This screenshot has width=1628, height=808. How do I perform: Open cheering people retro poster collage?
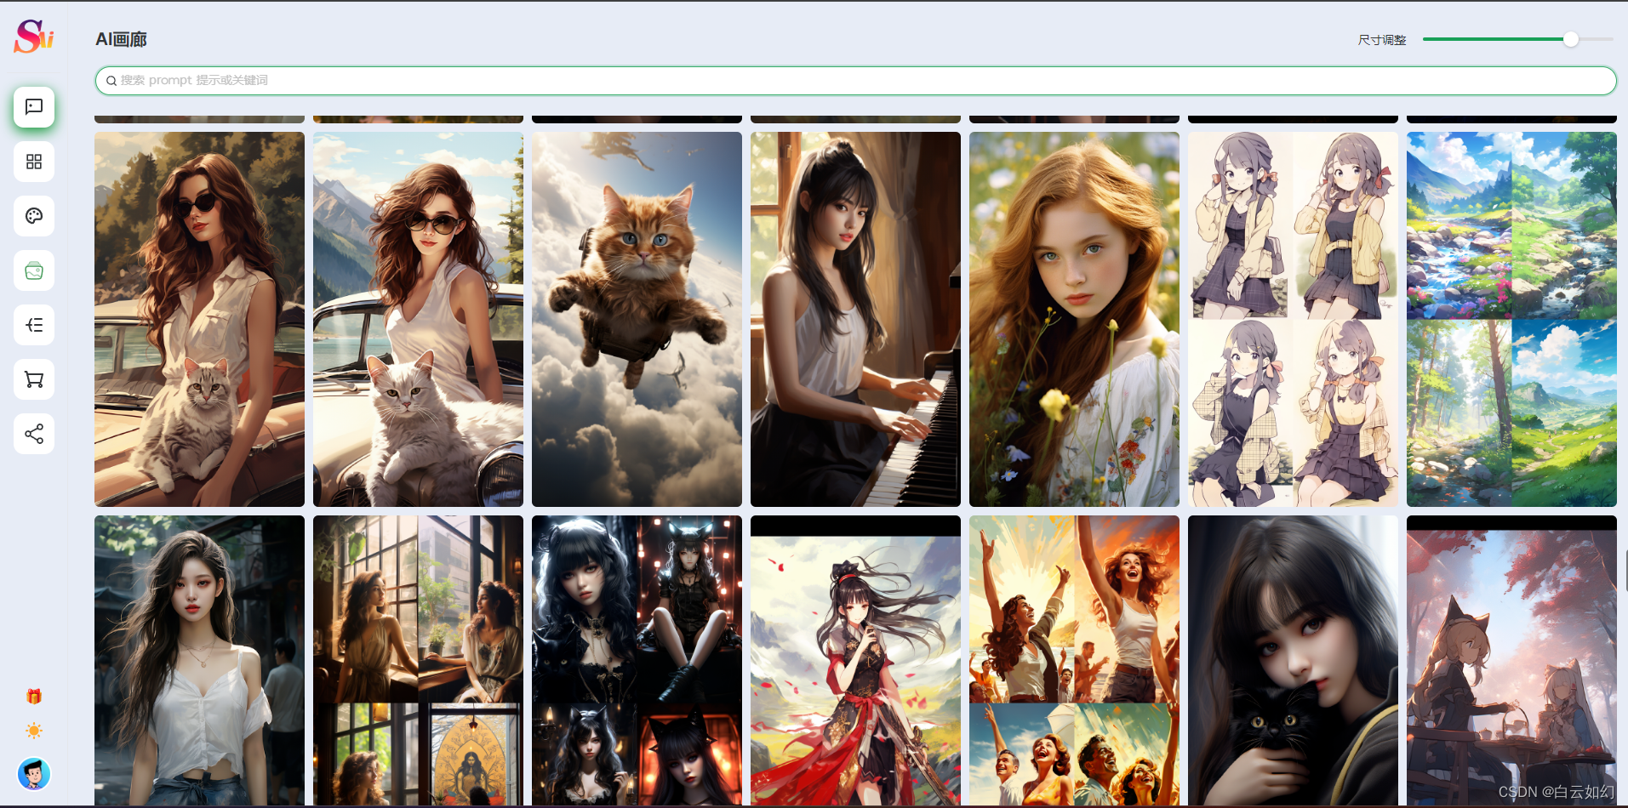point(1074,661)
